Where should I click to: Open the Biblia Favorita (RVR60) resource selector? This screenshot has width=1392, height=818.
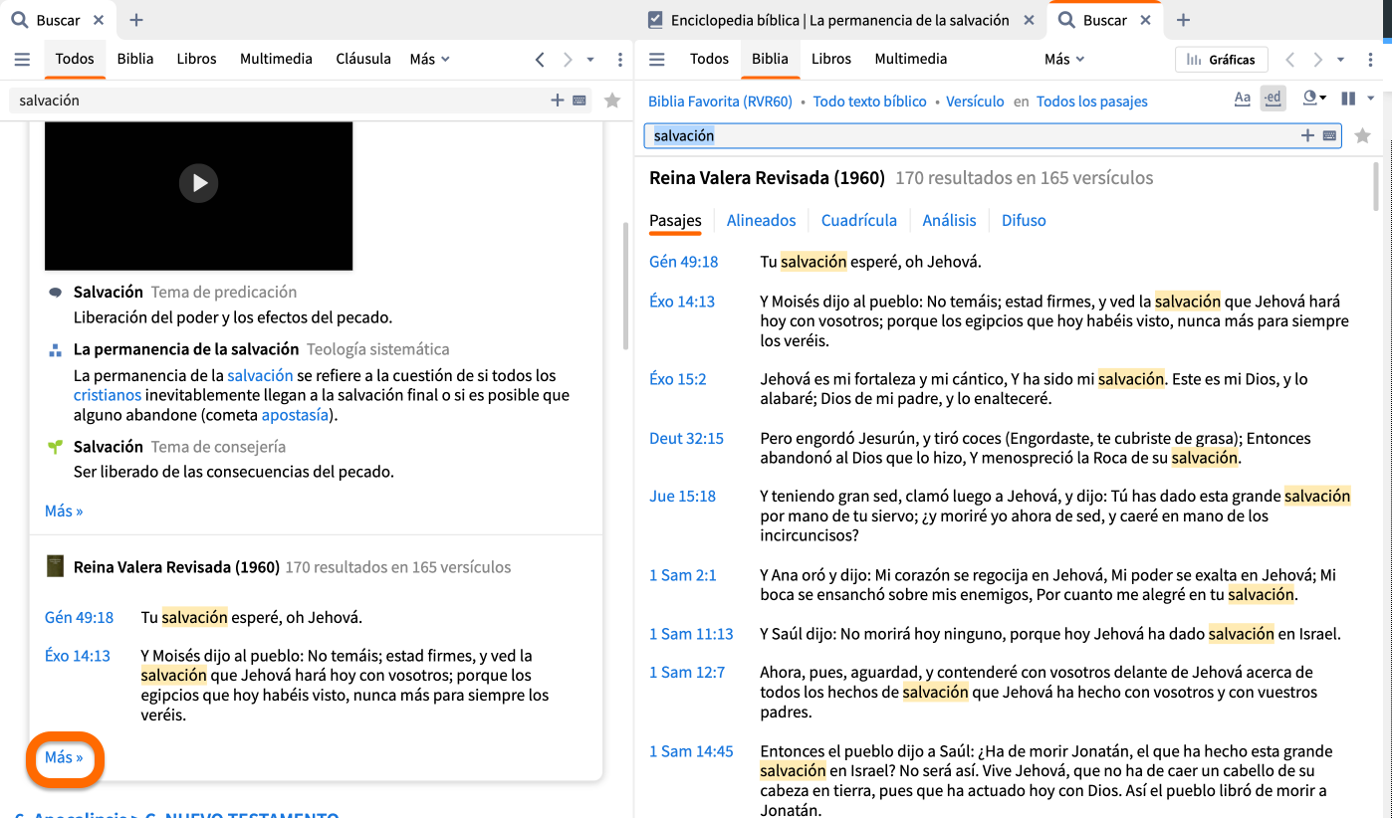tap(721, 102)
